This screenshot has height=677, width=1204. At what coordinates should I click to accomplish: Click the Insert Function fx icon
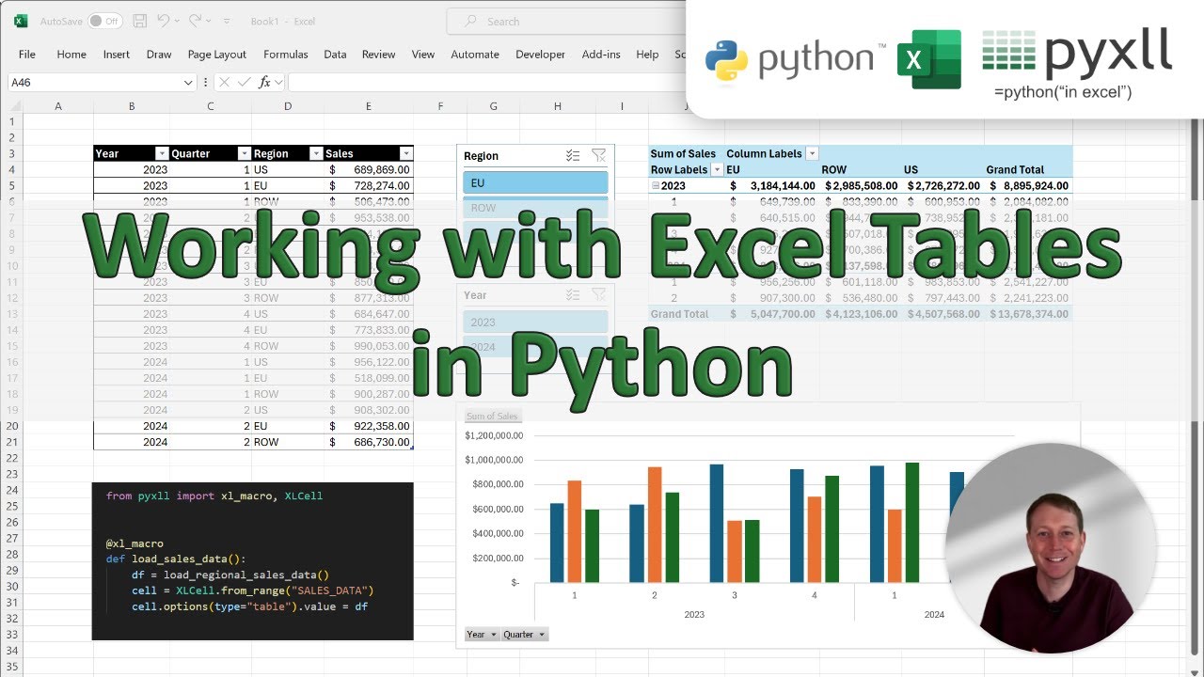265,82
